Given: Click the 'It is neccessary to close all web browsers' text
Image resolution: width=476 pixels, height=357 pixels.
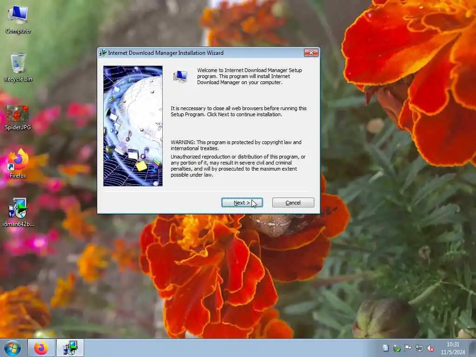Looking at the screenshot, I should pyautogui.click(x=238, y=112).
